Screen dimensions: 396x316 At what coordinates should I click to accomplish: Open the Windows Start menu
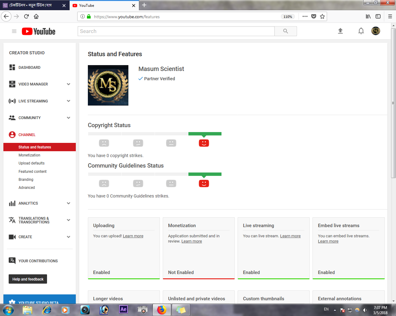(8, 310)
